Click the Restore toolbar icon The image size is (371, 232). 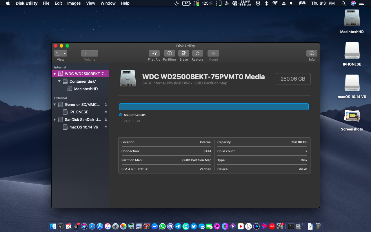click(197, 53)
